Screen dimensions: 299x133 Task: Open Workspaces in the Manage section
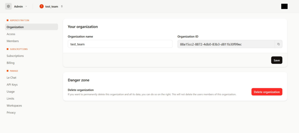point(14,105)
